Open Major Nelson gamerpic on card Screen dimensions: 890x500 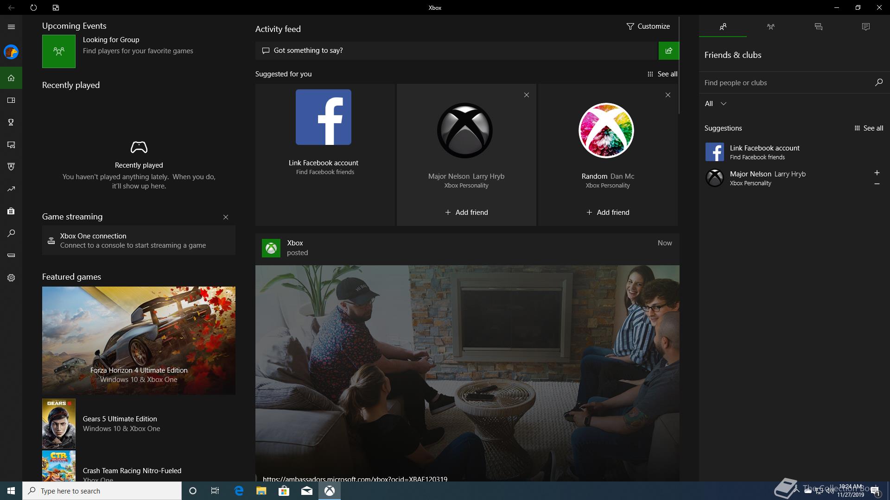465,131
